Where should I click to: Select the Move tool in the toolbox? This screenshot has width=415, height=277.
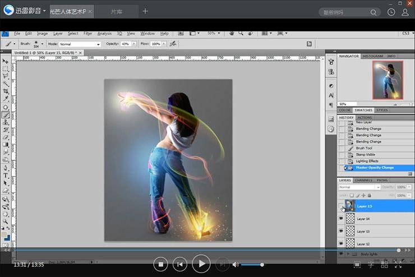[5, 61]
